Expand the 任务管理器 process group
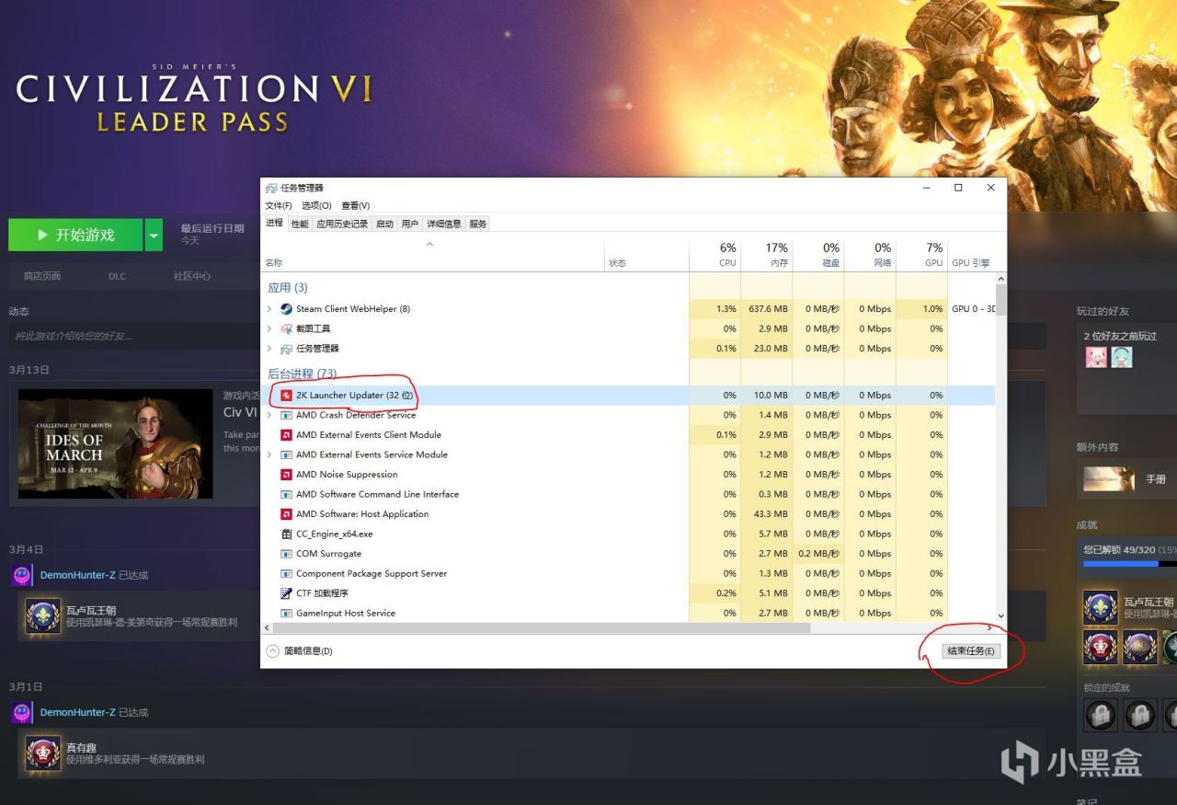Viewport: 1177px width, 805px height. pyautogui.click(x=269, y=349)
